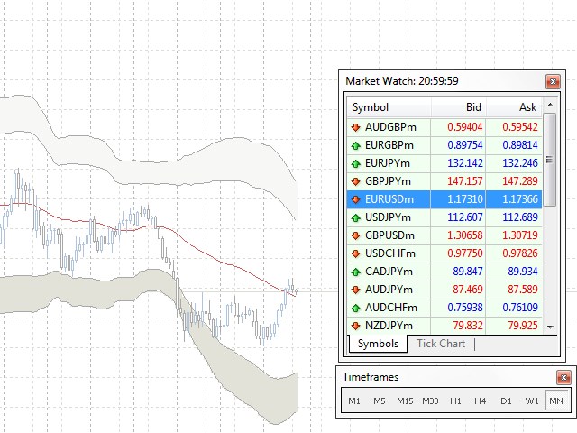Enable the D1 daily timeframe
The image size is (577, 433).
[x=506, y=401]
